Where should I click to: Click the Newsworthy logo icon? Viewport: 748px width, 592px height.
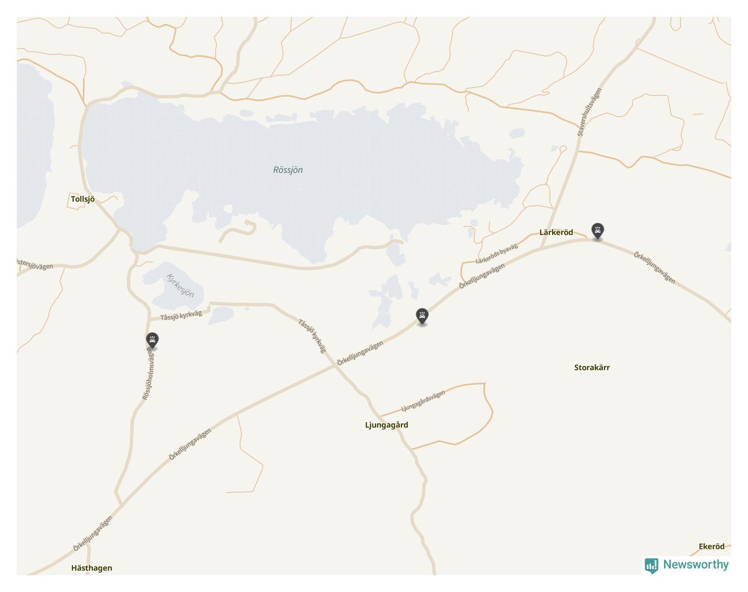click(x=651, y=565)
